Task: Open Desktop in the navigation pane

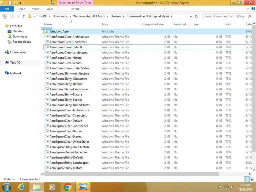Action: 18,31
